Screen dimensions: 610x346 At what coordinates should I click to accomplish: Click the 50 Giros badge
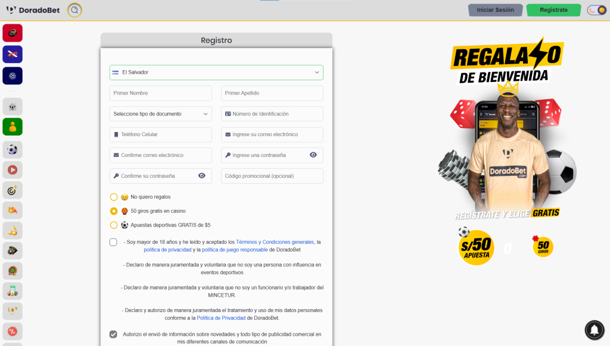[543, 246]
